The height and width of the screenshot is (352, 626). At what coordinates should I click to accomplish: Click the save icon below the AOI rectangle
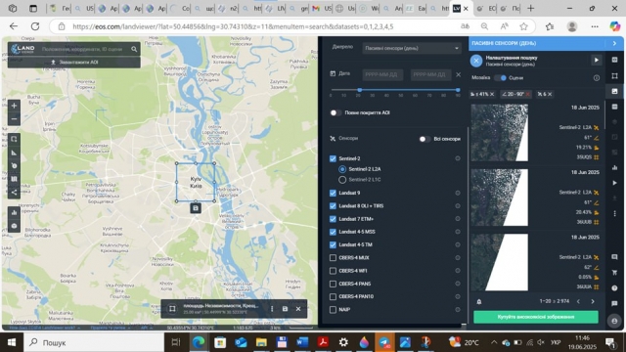(196, 208)
